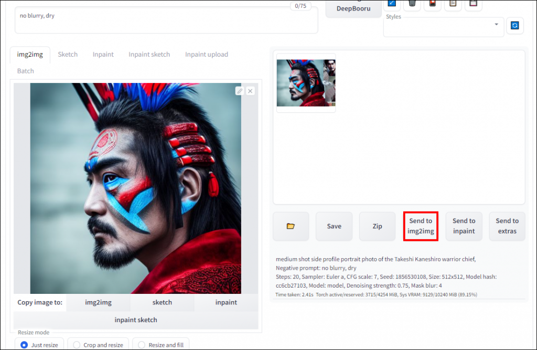The image size is (537, 350).
Task: Select the generated warrior portrait thumbnail
Action: pyautogui.click(x=306, y=81)
